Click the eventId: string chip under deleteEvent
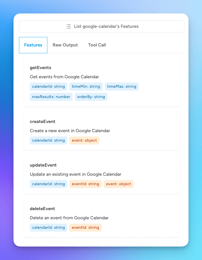The image size is (202, 260). click(85, 227)
